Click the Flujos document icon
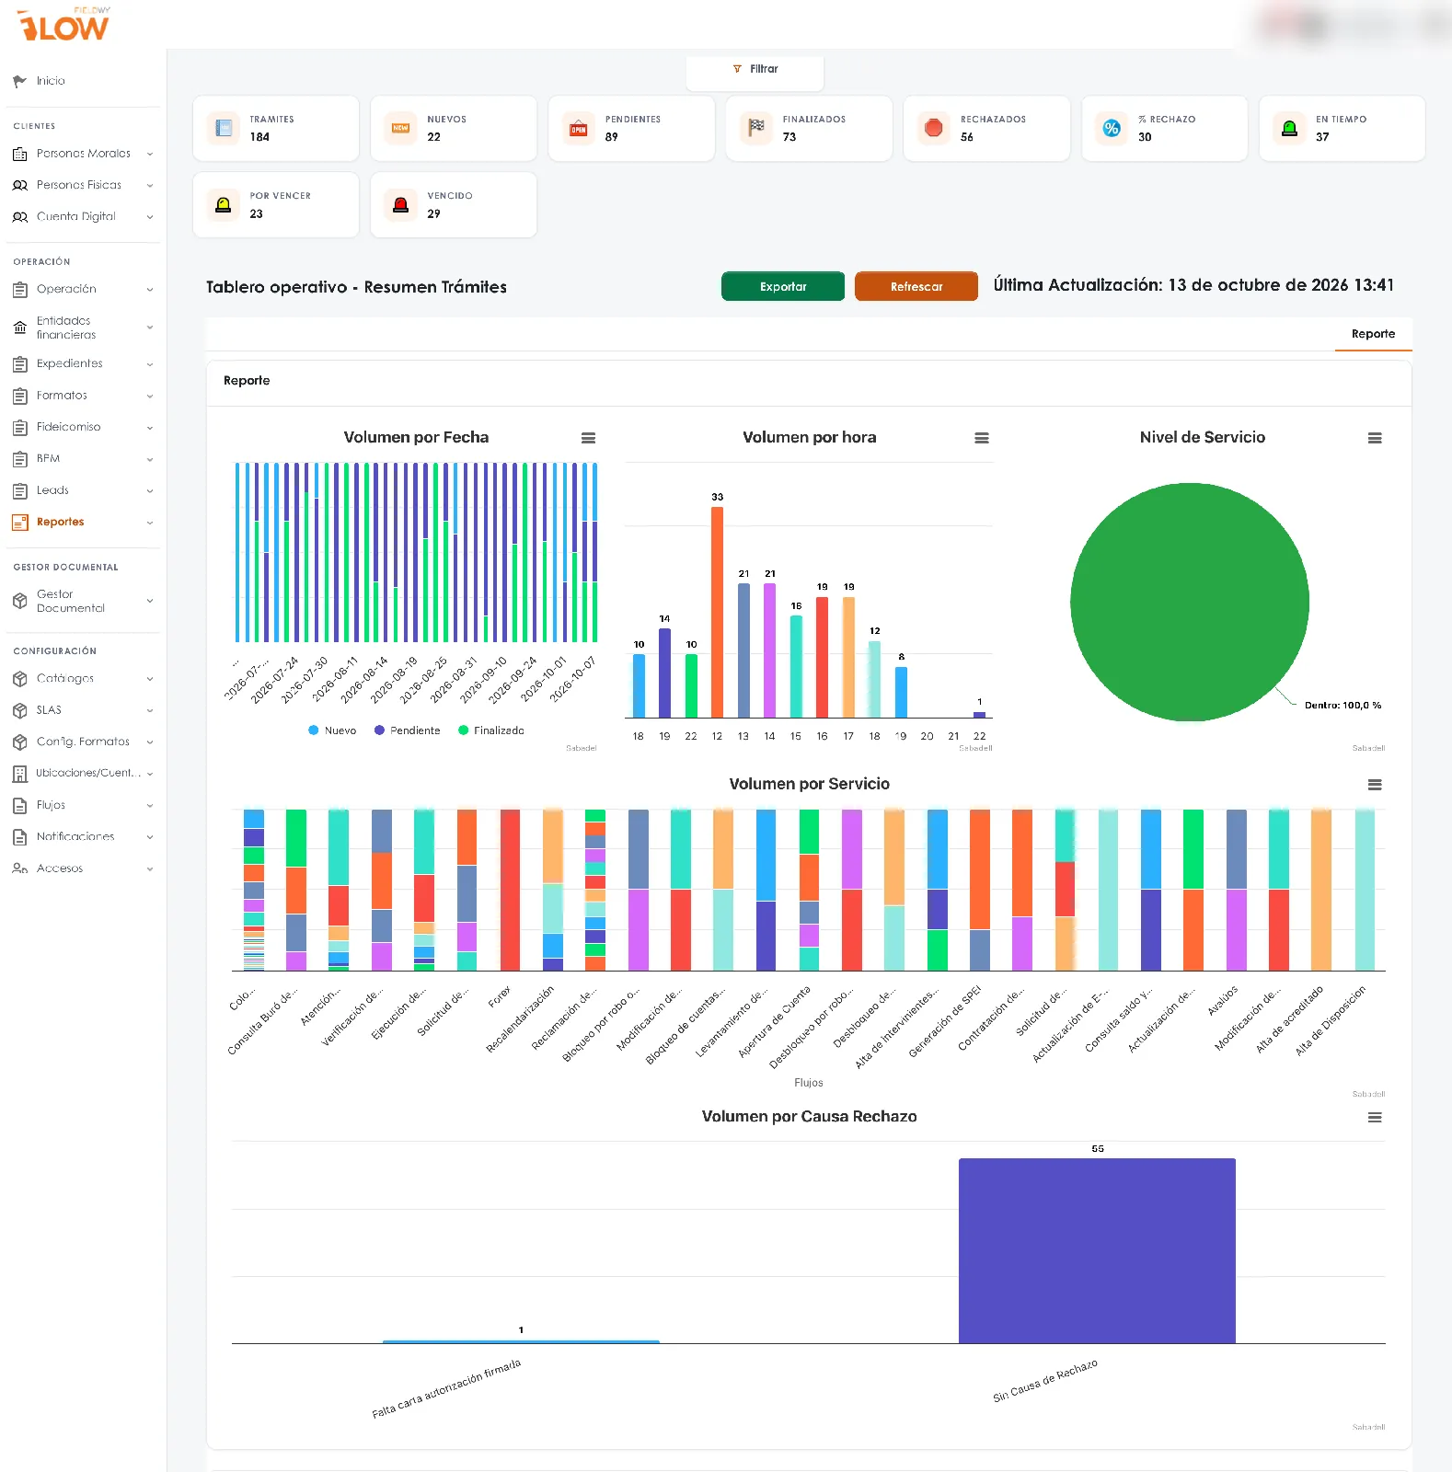 coord(19,805)
